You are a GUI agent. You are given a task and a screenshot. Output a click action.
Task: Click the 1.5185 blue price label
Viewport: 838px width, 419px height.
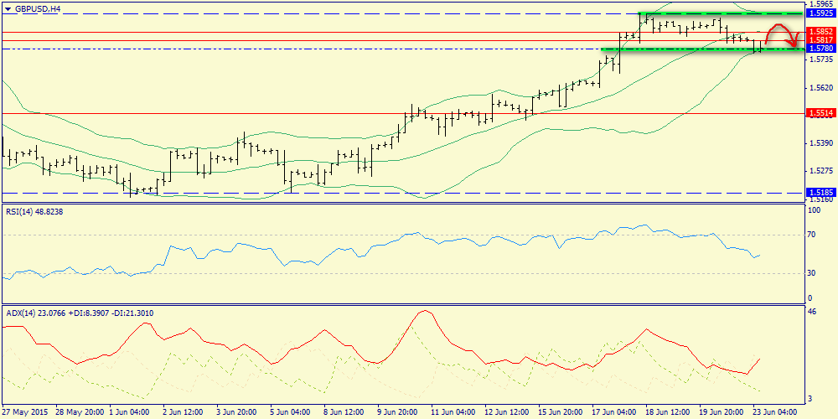coord(822,192)
